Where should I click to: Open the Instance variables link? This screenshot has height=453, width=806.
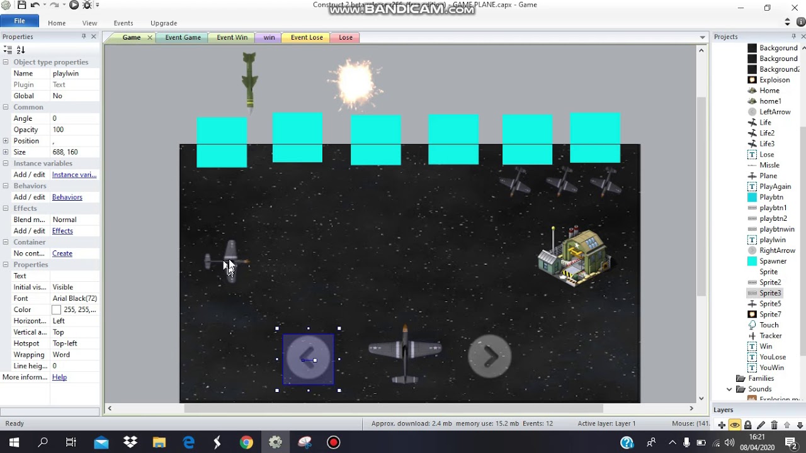tap(74, 175)
